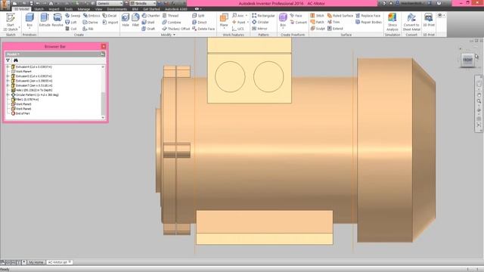Open the Sketch ribbon tab
The height and width of the screenshot is (272, 484).
click(39, 9)
